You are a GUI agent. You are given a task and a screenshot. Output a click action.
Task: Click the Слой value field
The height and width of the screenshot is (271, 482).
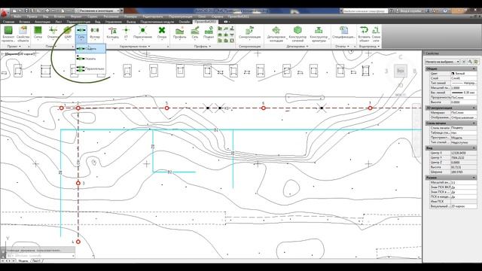[x=464, y=78]
